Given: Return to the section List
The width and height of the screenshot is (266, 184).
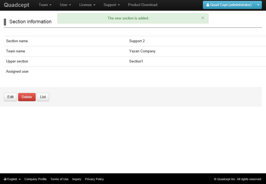Looking at the screenshot, I should (43, 97).
